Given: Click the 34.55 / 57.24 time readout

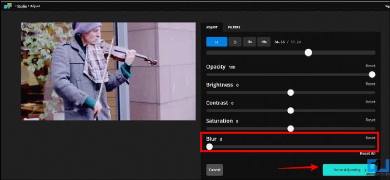Looking at the screenshot, I should [288, 42].
